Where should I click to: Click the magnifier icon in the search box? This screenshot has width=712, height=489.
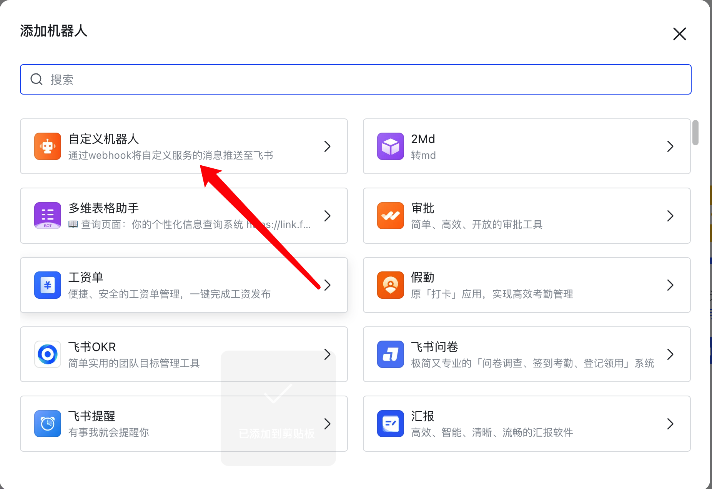pos(37,79)
